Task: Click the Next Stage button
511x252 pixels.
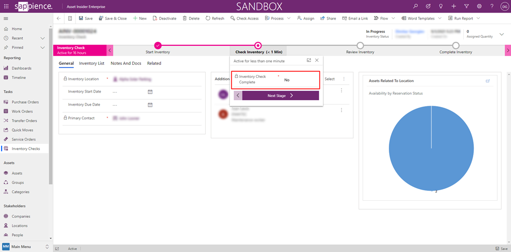Action: (280, 96)
